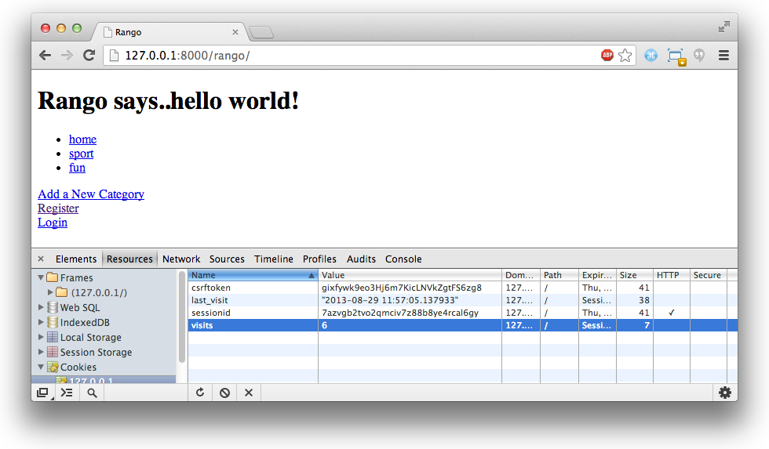Delete selected cookie with X icon

coord(249,393)
